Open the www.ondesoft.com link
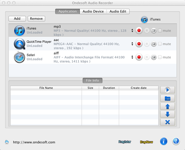 coord(34,142)
